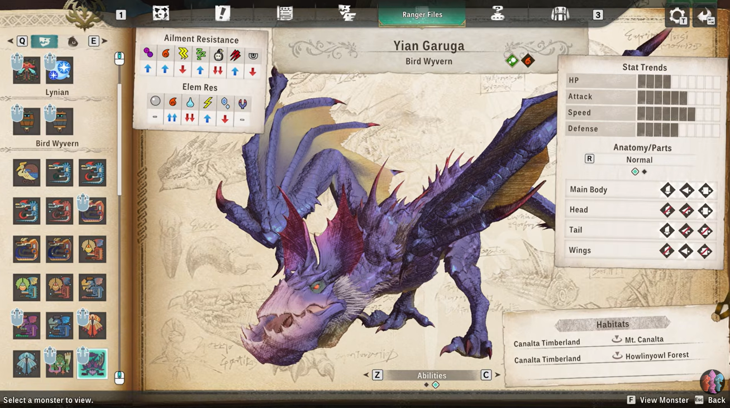Click the green diamond icon beside Yian Garuga
730x408 pixels.
(512, 60)
